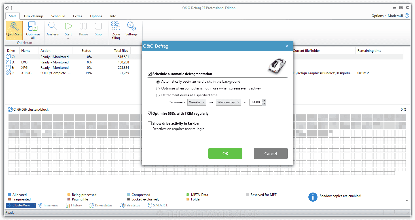
Task: Sort by the Total files column header
Action: pos(111,51)
